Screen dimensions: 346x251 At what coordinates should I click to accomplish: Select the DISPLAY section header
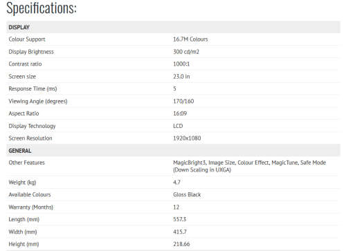(x=173, y=27)
